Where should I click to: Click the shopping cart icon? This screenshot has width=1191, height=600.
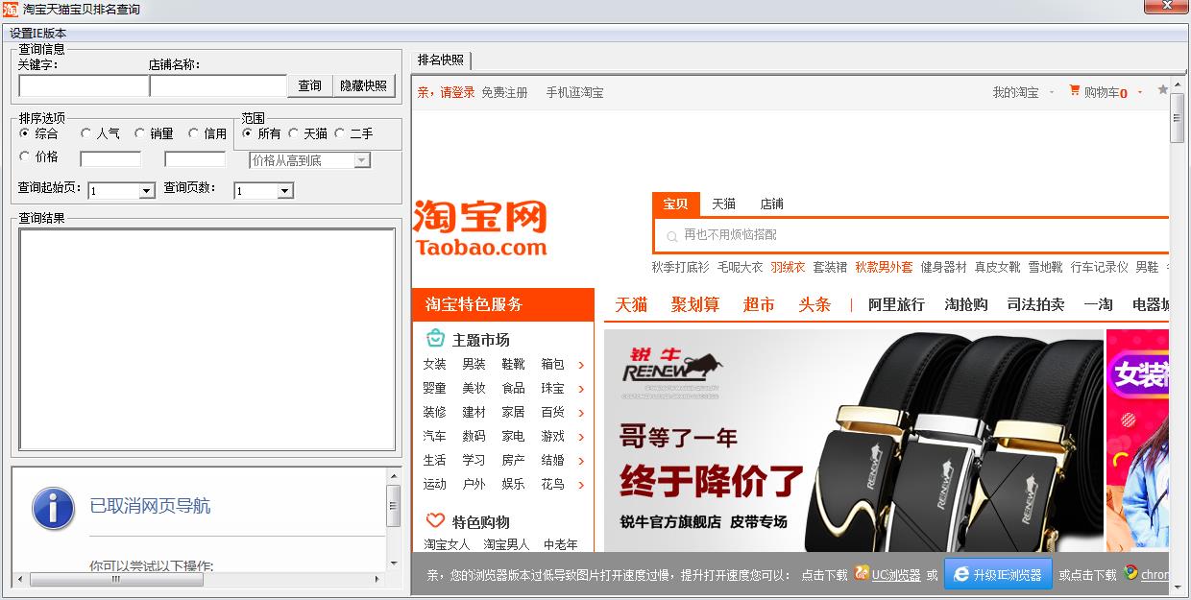[x=1074, y=91]
